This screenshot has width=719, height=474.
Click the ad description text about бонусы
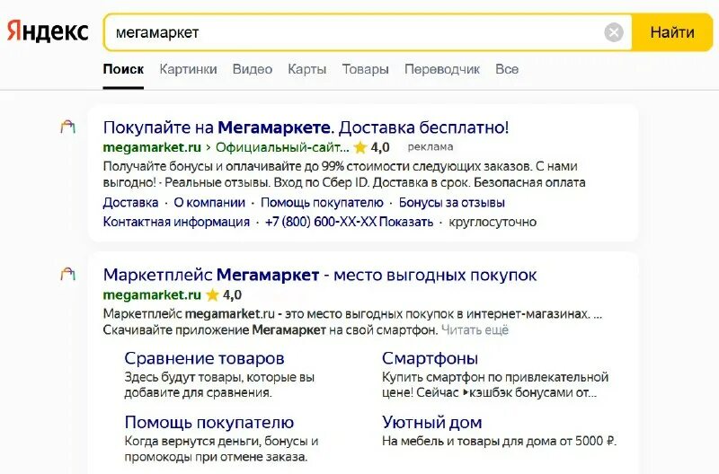(344, 174)
